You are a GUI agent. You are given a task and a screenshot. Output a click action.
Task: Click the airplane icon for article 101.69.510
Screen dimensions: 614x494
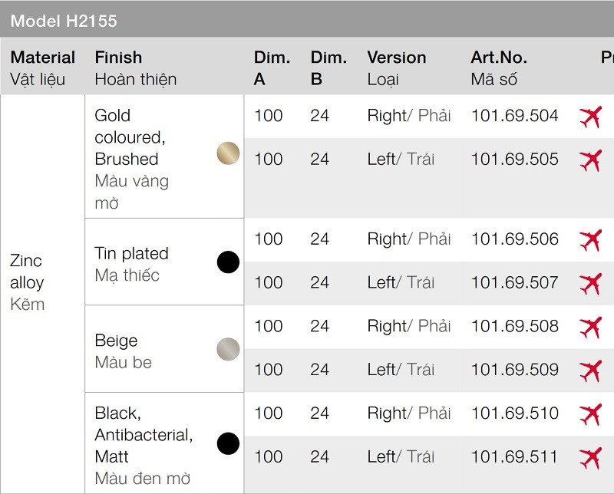590,415
